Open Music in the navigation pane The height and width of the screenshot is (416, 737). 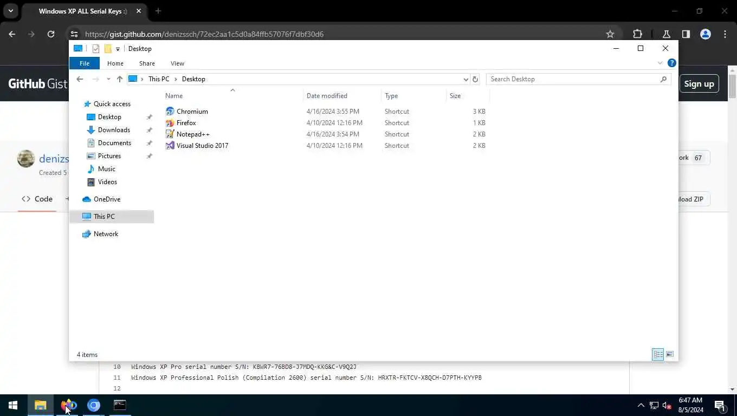(x=107, y=169)
